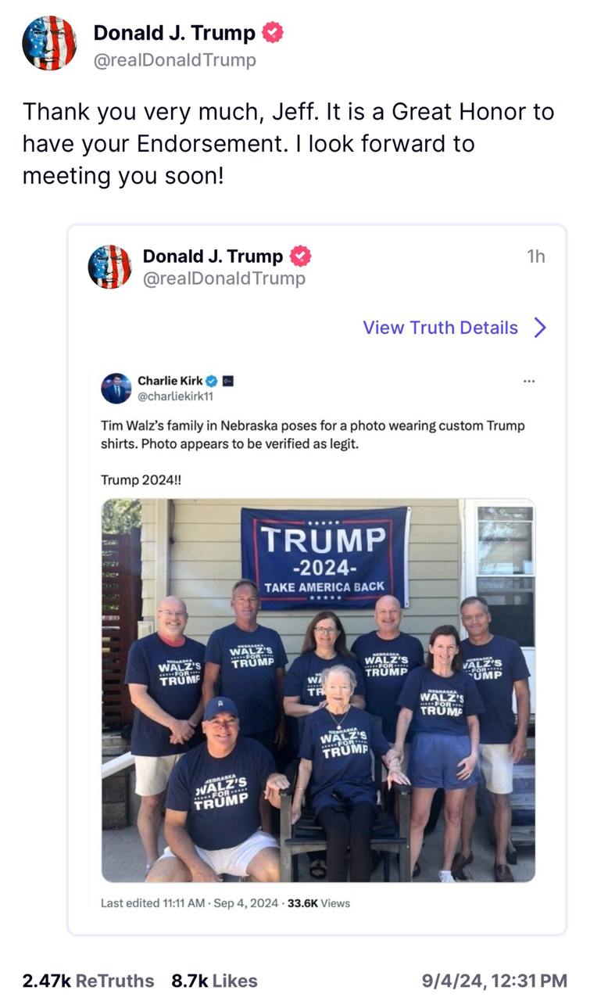Click the View Truth Details link
Image resolution: width=590 pixels, height=1001 pixels.
[440, 328]
